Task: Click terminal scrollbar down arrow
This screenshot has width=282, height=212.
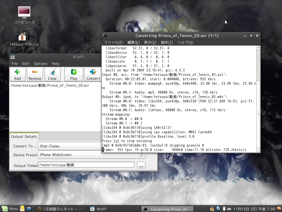Action: (x=258, y=150)
